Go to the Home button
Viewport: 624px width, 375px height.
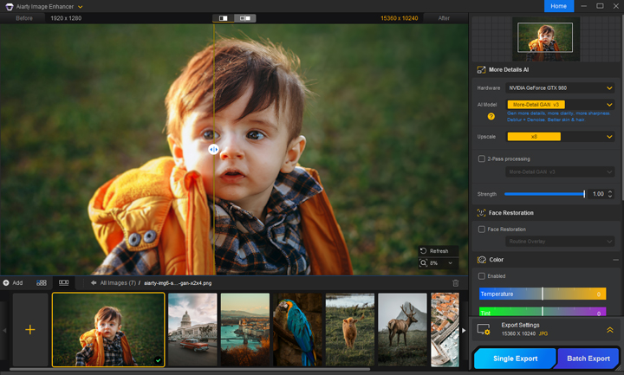point(559,6)
